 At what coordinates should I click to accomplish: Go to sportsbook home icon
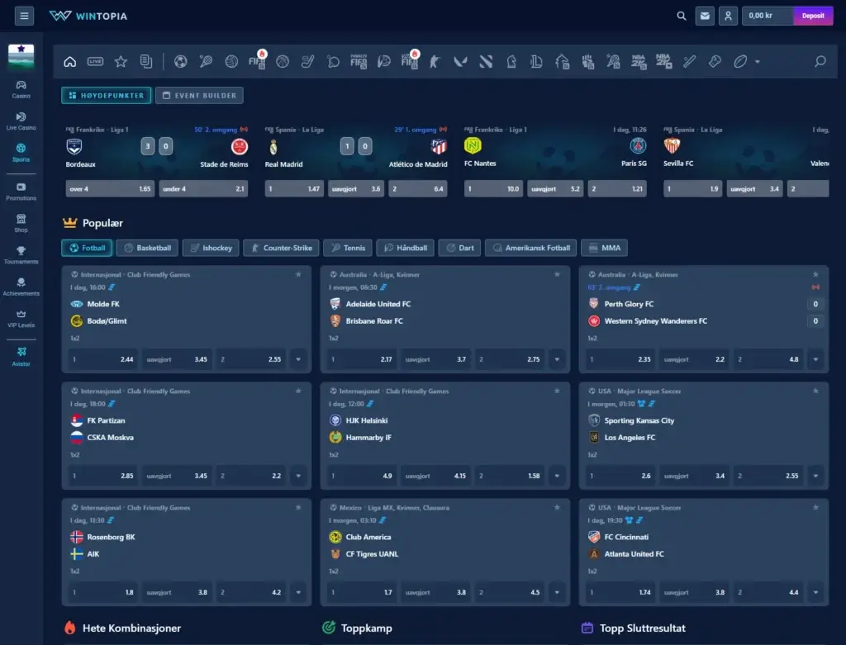pos(70,61)
